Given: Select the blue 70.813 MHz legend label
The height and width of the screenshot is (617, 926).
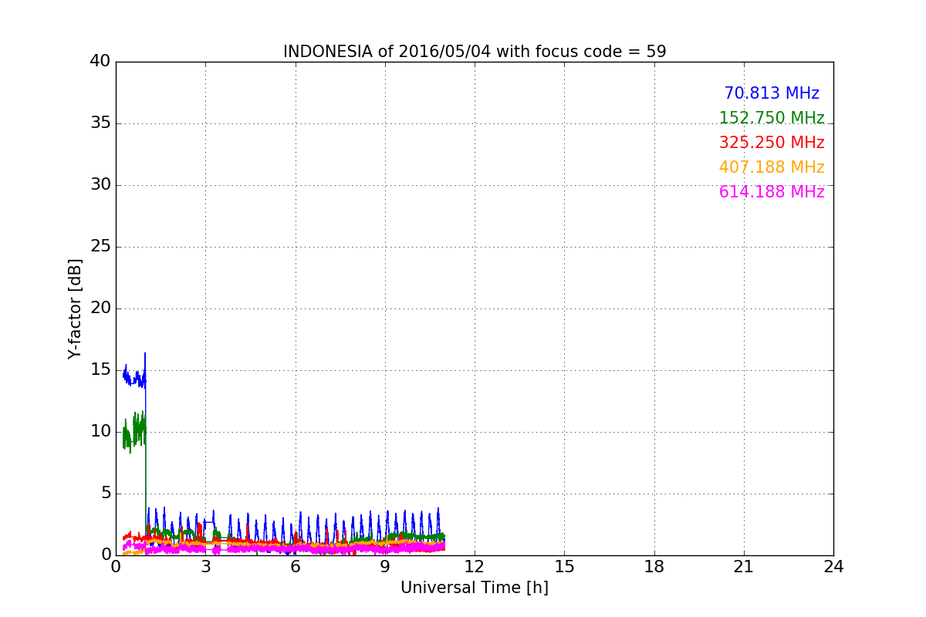Looking at the screenshot, I should point(771,93).
